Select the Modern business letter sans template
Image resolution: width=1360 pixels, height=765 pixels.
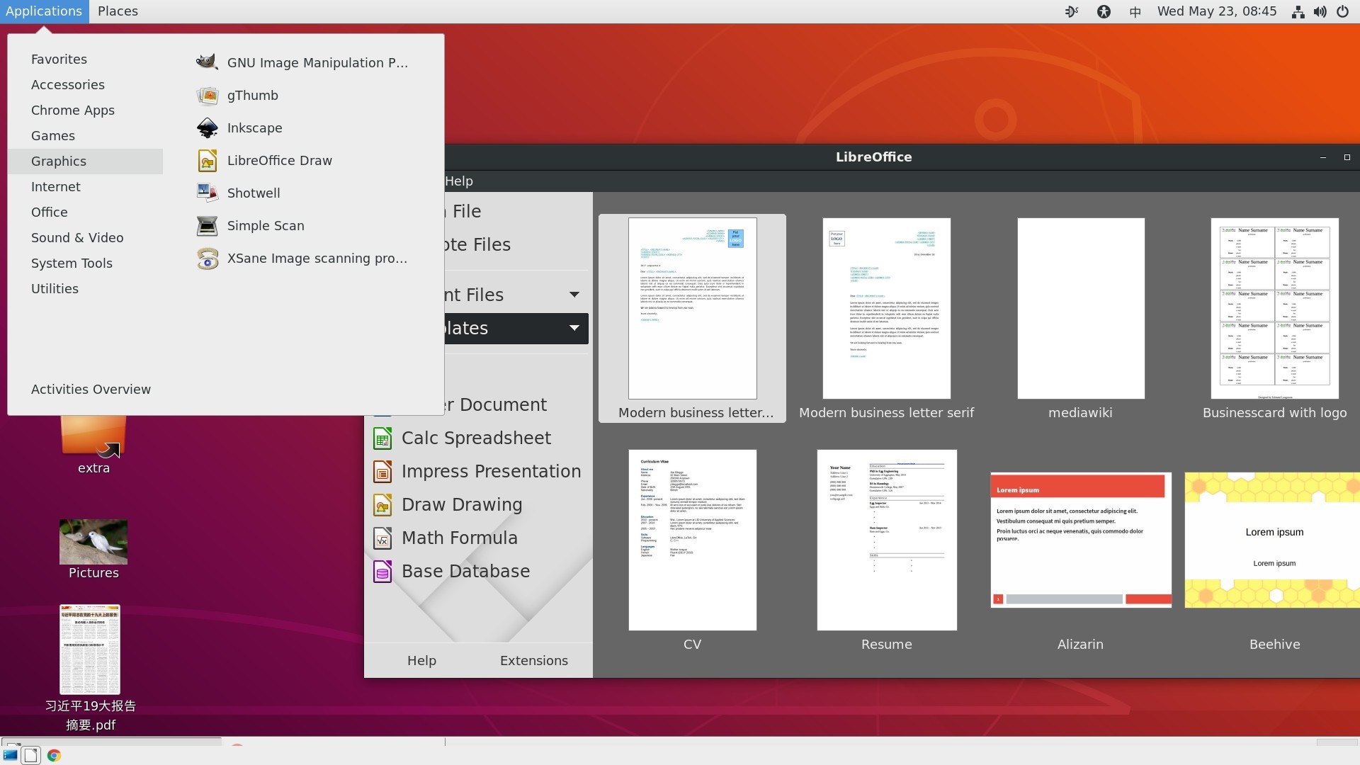click(x=693, y=318)
